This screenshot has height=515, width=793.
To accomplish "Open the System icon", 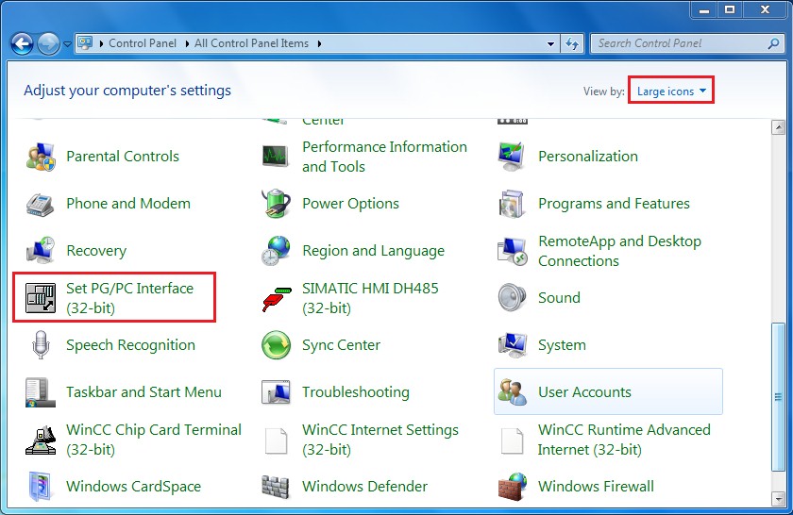I will [513, 344].
